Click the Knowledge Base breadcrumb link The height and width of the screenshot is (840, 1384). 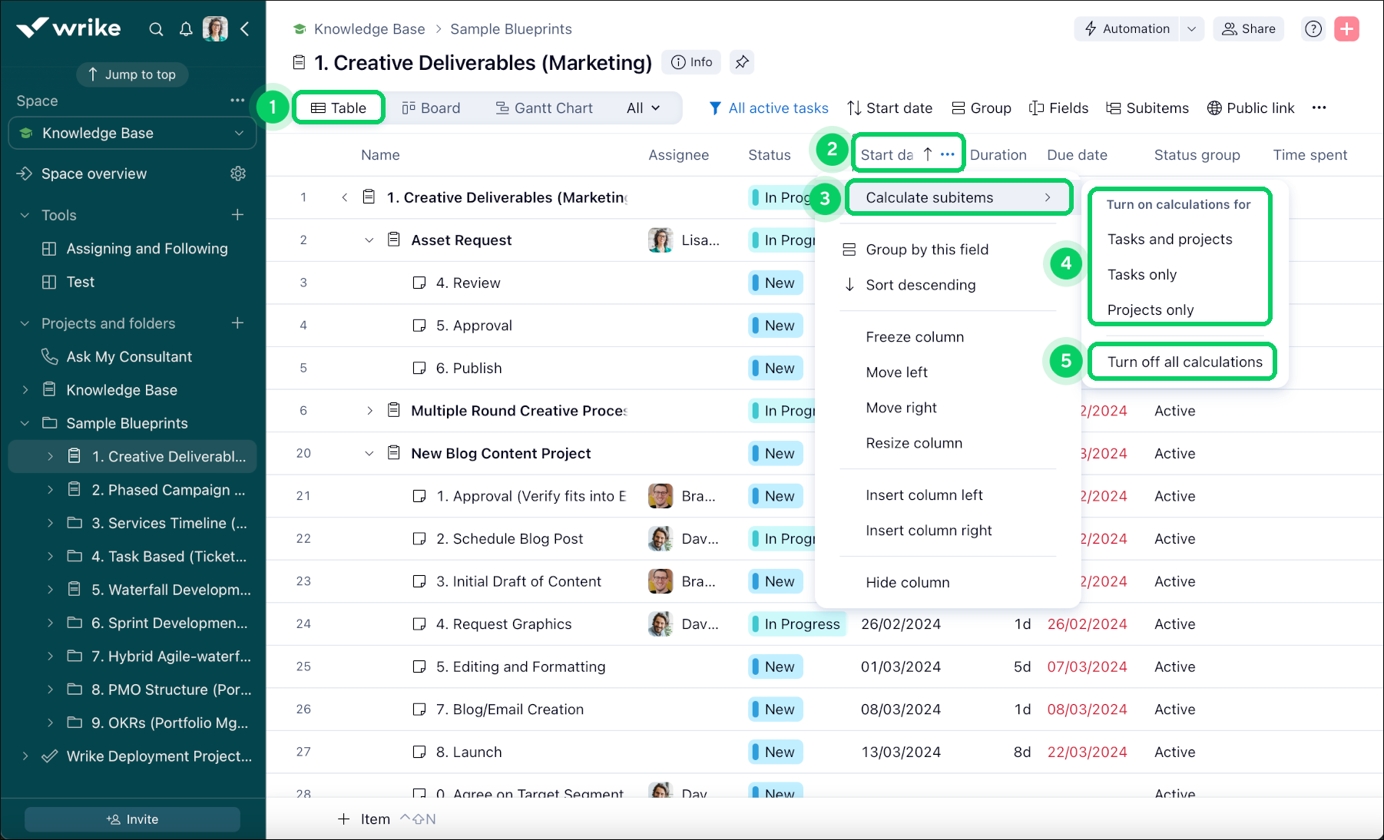pos(369,28)
